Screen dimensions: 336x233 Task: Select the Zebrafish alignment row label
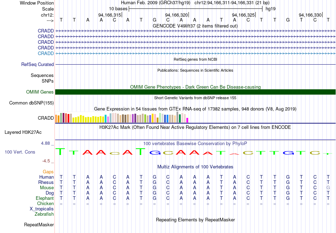point(44,214)
